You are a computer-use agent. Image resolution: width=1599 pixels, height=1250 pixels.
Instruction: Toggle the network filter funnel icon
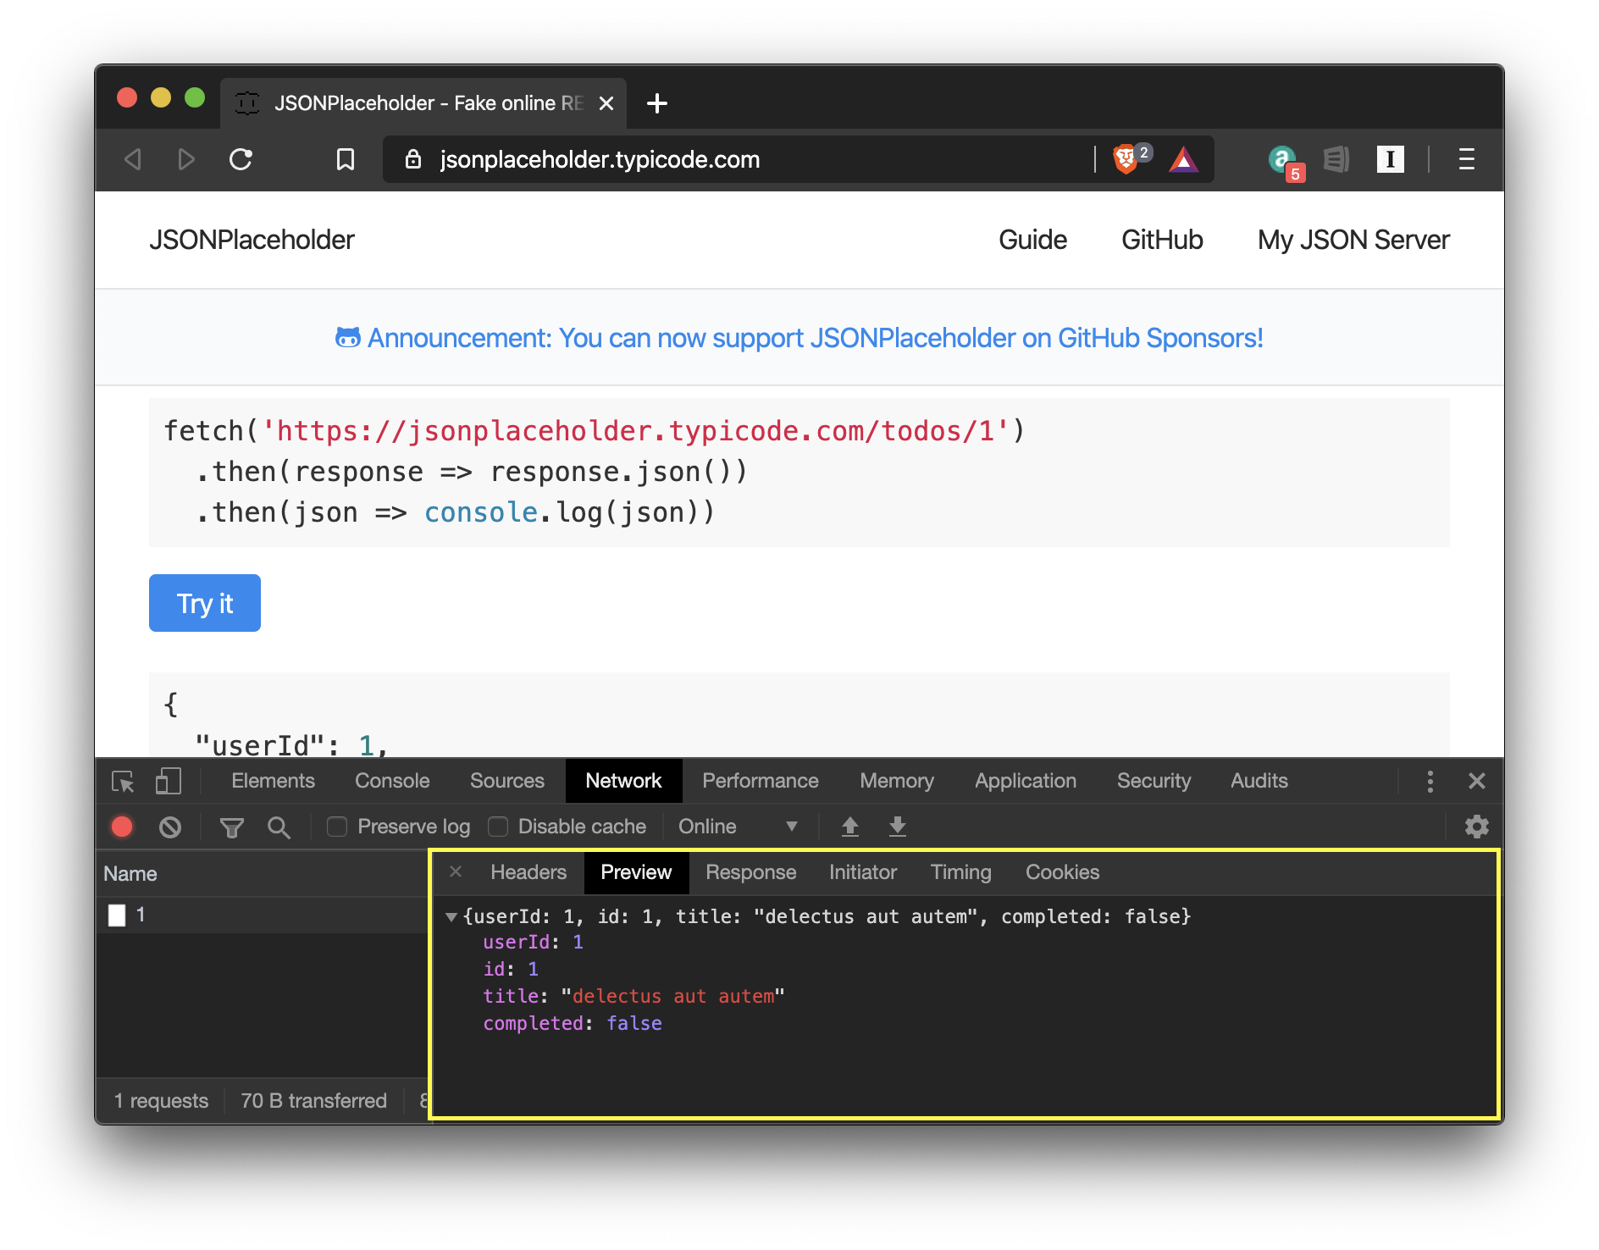(231, 827)
